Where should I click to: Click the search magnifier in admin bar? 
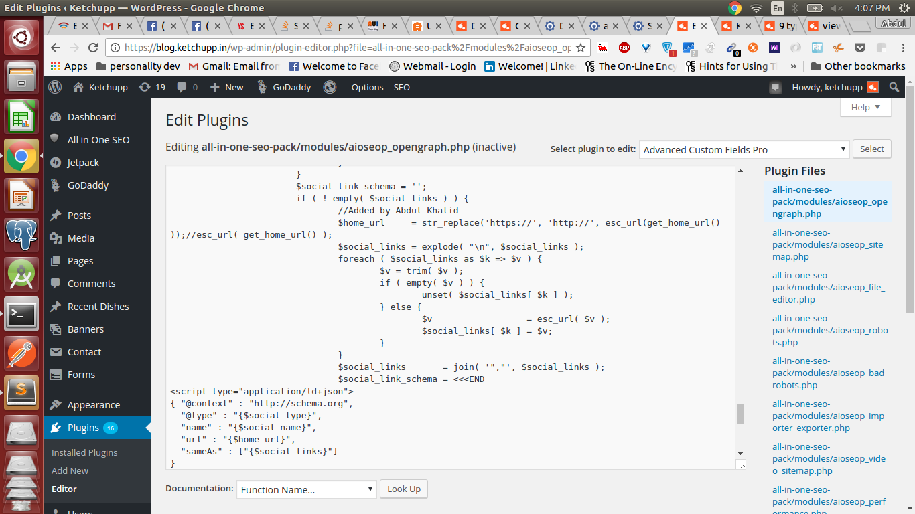pos(894,87)
